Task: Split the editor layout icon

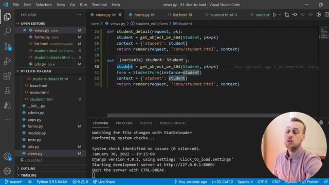Action: (x=326, y=14)
